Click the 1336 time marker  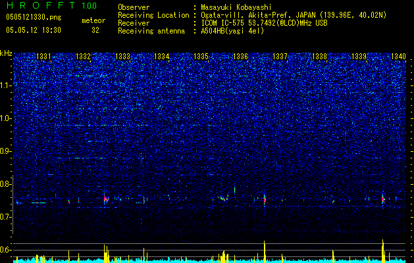pos(240,57)
